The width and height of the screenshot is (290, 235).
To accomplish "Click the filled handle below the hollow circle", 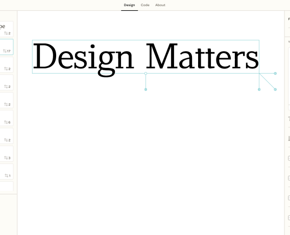I will point(146,89).
